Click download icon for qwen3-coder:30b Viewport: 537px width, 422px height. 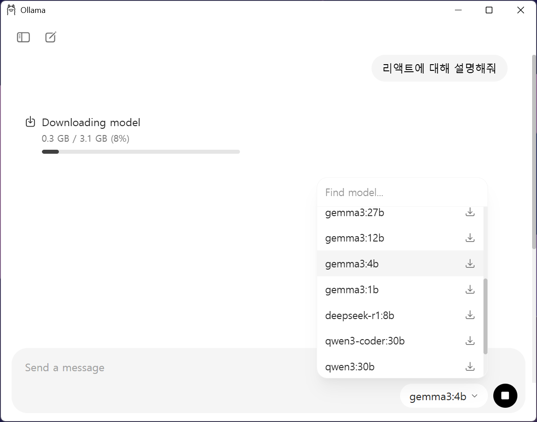coord(470,341)
